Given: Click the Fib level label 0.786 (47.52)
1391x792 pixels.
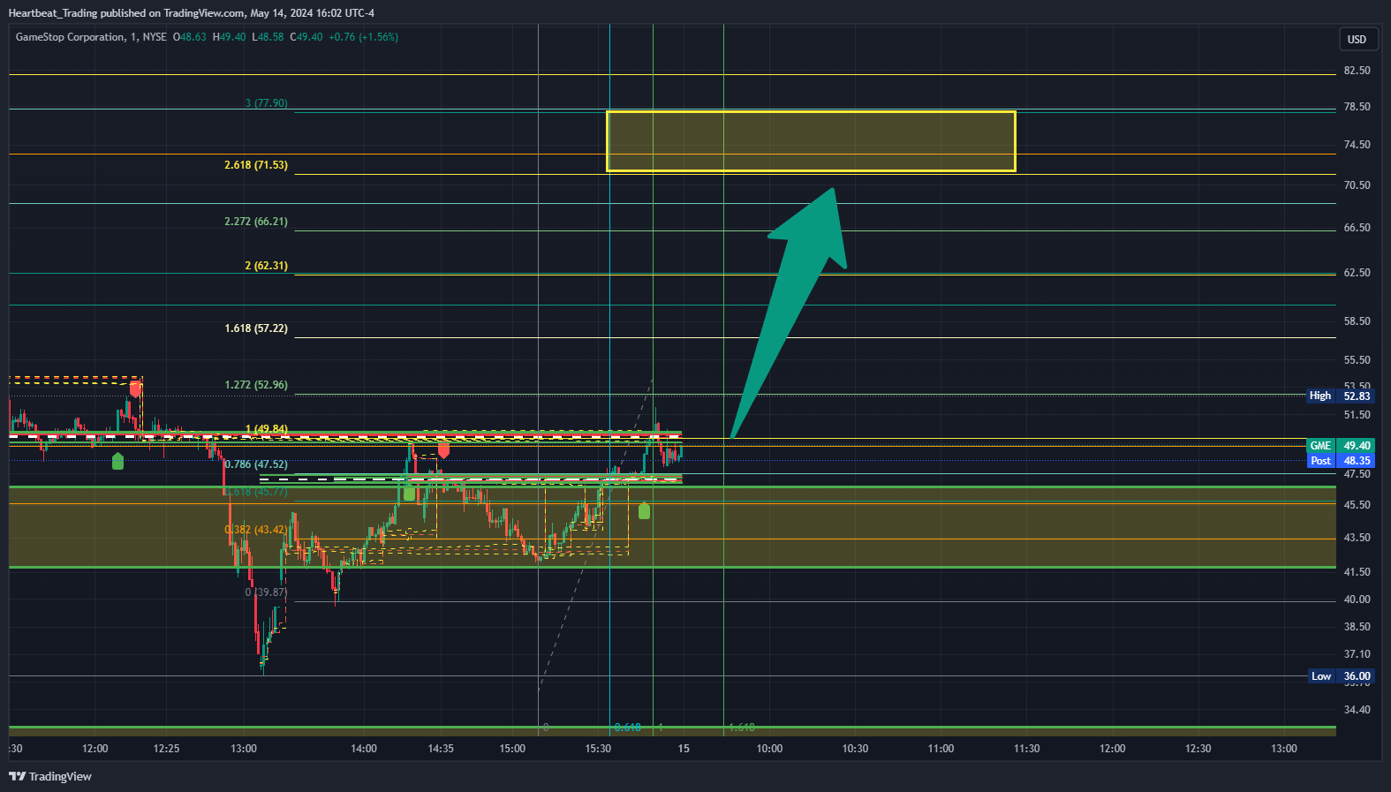Looking at the screenshot, I should tap(255, 464).
